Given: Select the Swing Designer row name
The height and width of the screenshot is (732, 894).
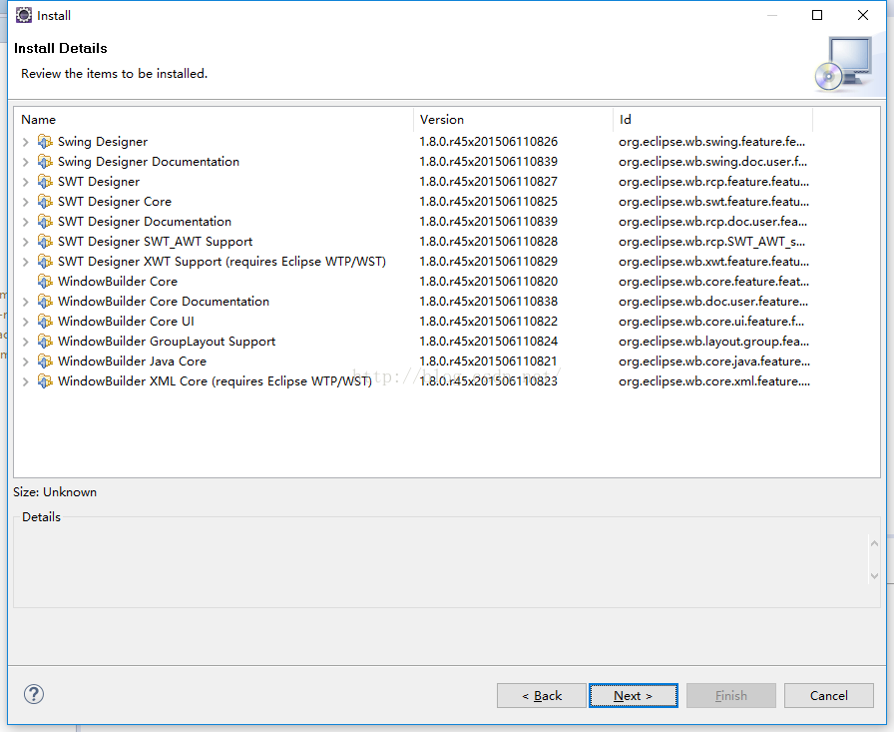Looking at the screenshot, I should pos(103,142).
